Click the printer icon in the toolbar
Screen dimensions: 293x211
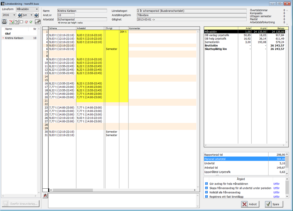pyautogui.click(x=4, y=22)
